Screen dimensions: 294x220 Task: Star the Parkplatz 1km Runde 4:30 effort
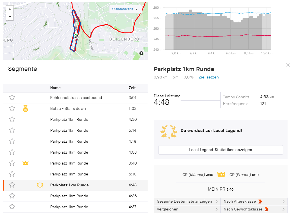[12, 120]
